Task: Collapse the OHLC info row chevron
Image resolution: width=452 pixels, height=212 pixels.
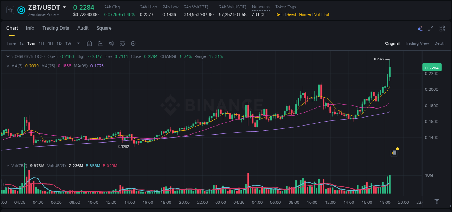Action: (8, 56)
